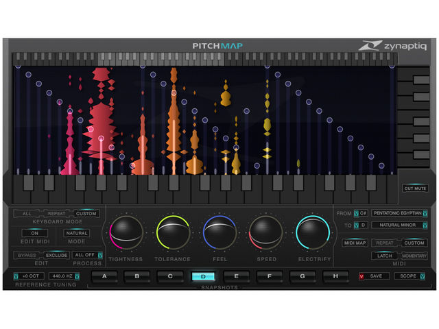Screen dimensions: 439x329
Task: Toggle Edit MIDI ON button
Action: [35, 233]
